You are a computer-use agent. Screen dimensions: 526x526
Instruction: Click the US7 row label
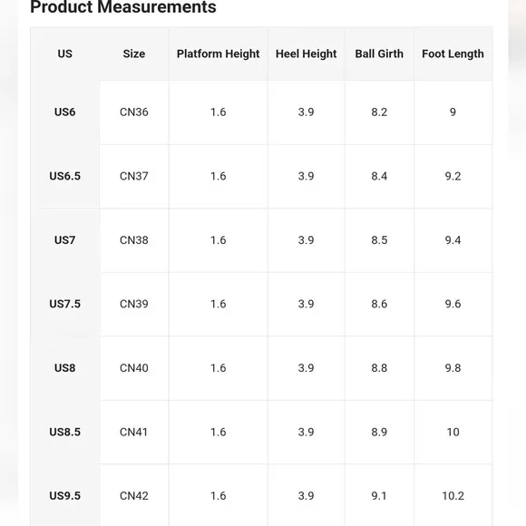tap(64, 239)
